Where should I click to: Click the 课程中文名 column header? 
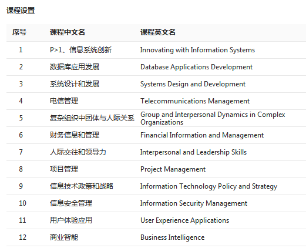click(x=68, y=32)
